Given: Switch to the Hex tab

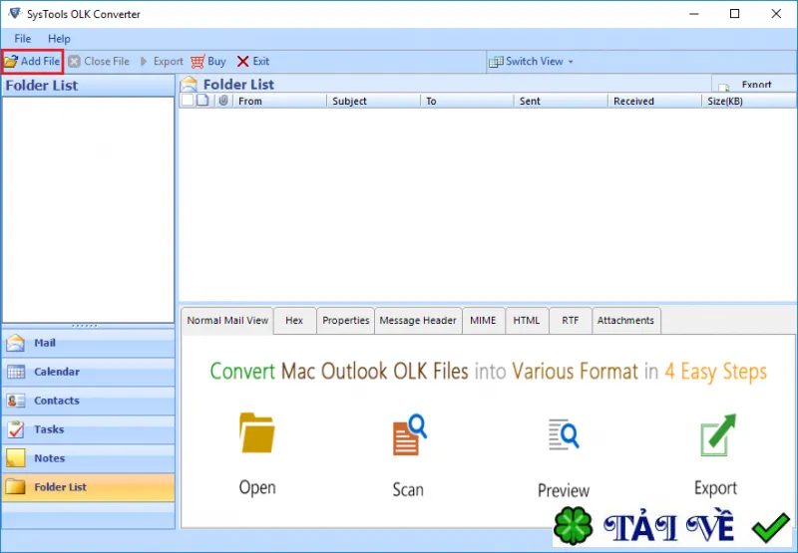Looking at the screenshot, I should [x=294, y=321].
